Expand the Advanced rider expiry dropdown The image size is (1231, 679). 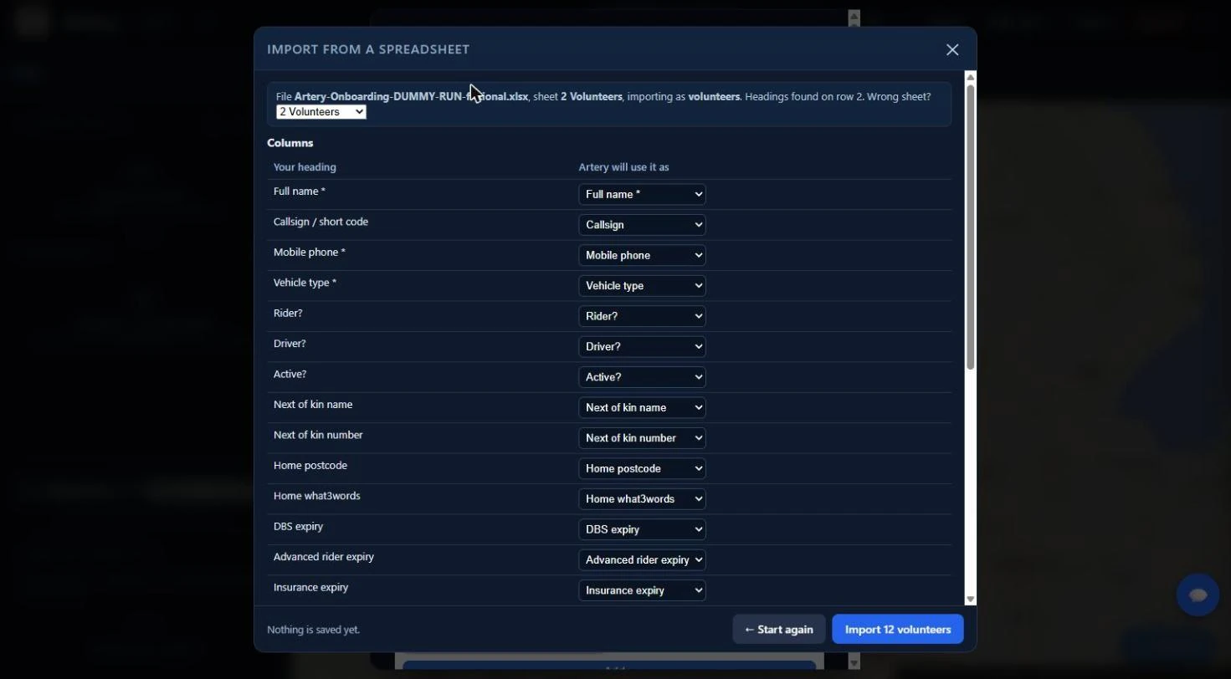(642, 560)
